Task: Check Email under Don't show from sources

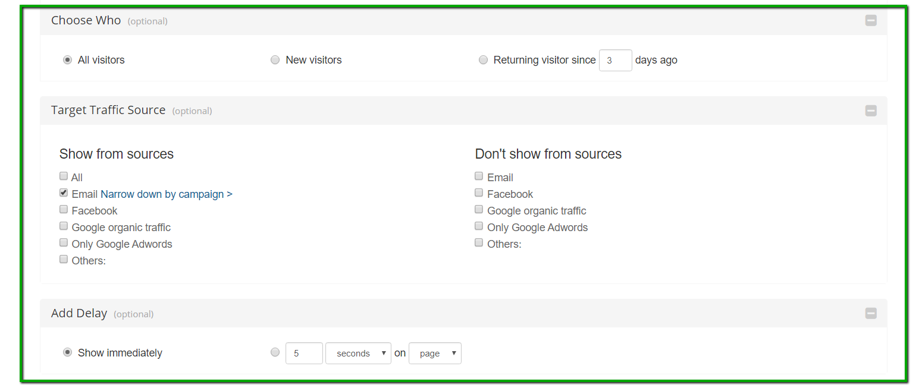Action: click(x=479, y=176)
